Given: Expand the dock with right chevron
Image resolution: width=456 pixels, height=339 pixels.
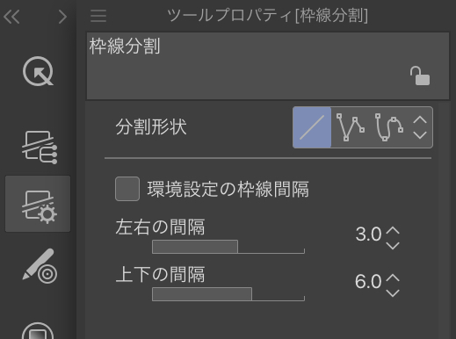Looking at the screenshot, I should (x=62, y=17).
